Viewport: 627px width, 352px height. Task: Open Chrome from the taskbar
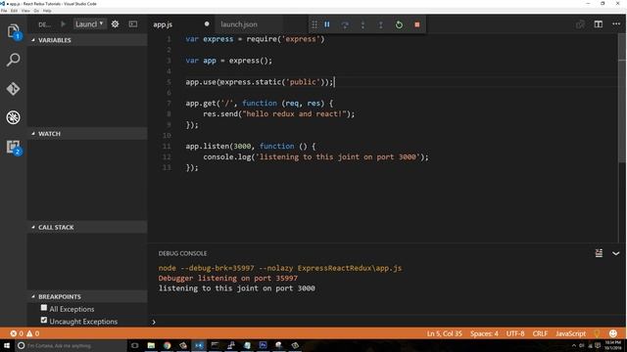coord(168,345)
